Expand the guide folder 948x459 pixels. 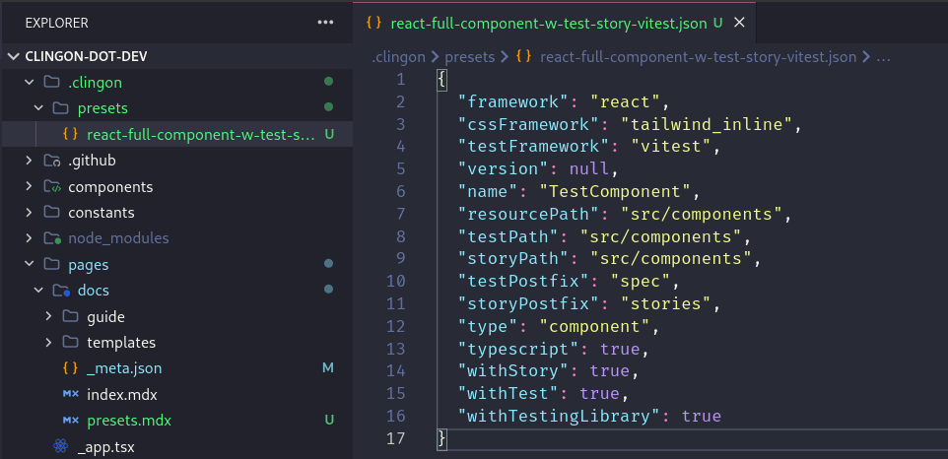tap(49, 316)
